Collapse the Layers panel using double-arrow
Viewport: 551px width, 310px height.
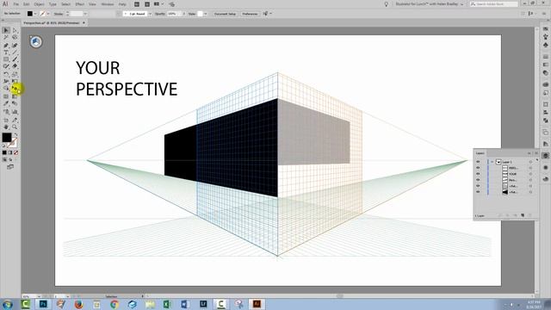coord(529,153)
